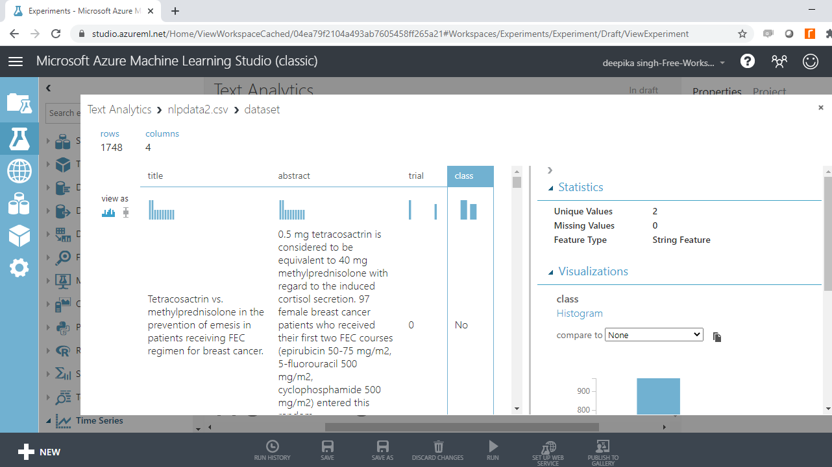
Task: Click the class column histogram thumbnail
Action: pos(469,210)
